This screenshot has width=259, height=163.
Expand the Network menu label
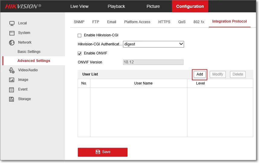[25, 42]
